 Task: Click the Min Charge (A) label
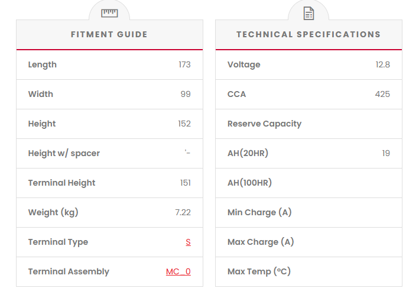pos(259,212)
